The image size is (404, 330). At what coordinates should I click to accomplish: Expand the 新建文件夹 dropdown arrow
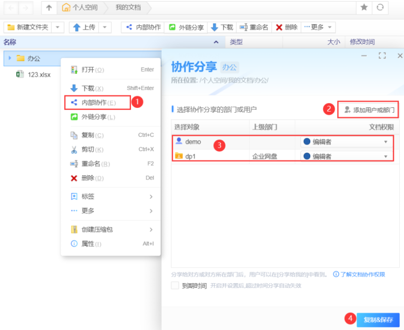(x=58, y=27)
